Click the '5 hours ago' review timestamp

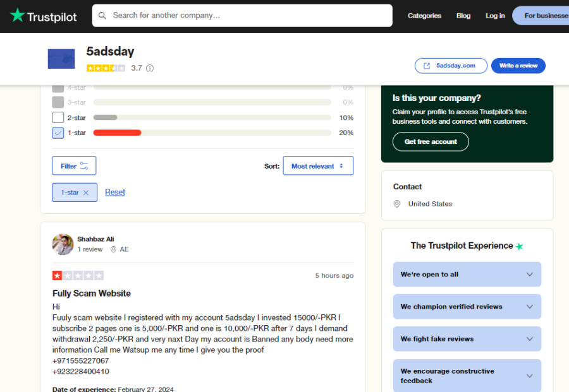(334, 276)
